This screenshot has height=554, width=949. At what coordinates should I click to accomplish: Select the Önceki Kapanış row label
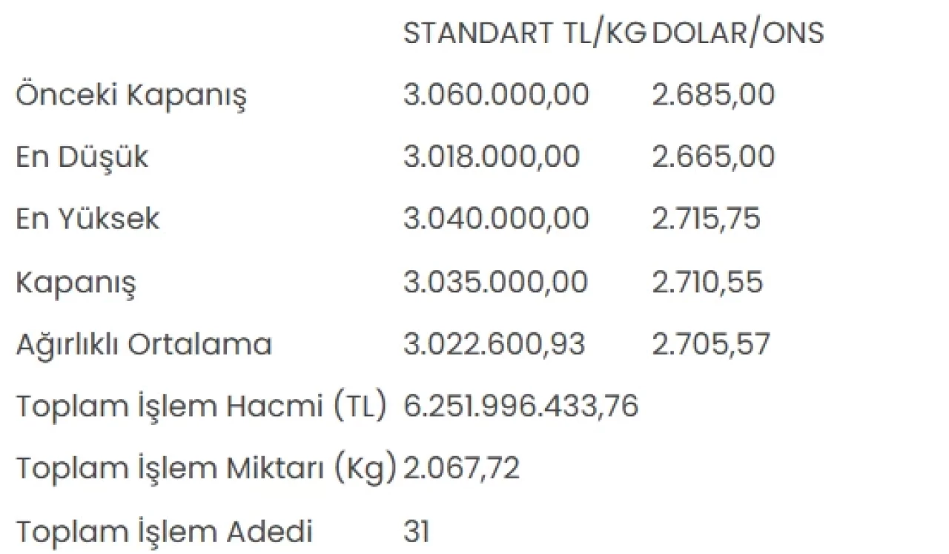coord(131,96)
